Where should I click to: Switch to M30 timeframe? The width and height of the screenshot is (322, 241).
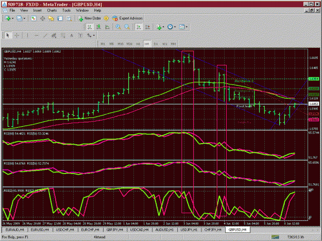pyautogui.click(x=129, y=44)
